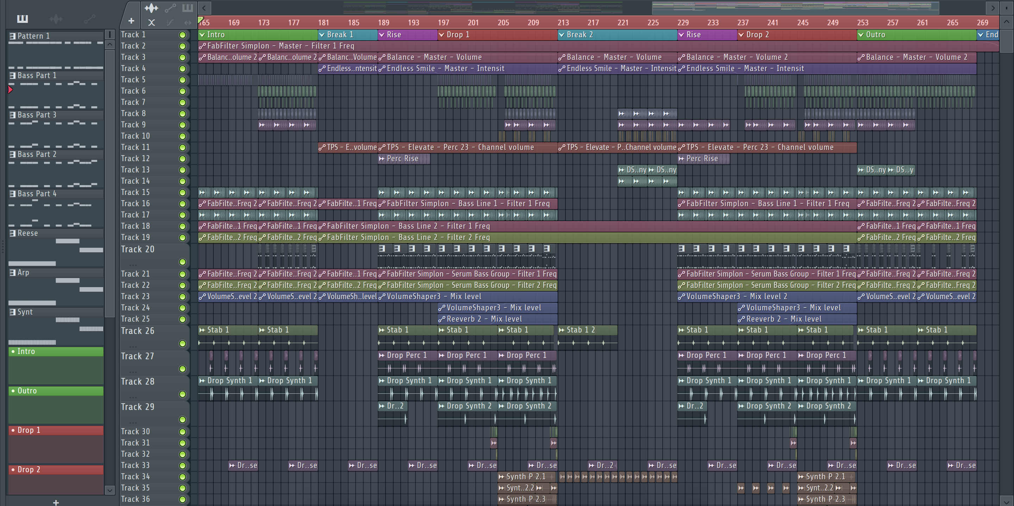Click the picker panel's scroll down arrow
Screen dimensions: 1014x506
coord(110,490)
